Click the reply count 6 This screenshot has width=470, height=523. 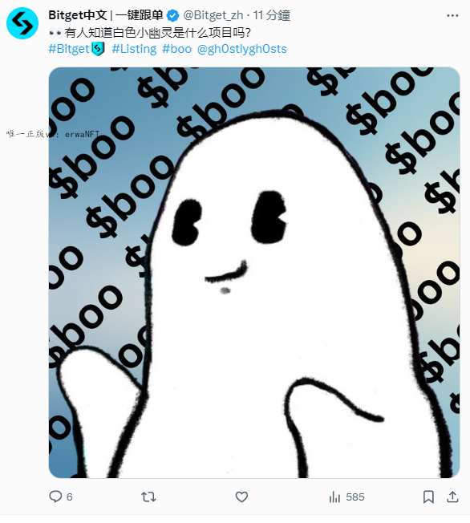point(70,497)
